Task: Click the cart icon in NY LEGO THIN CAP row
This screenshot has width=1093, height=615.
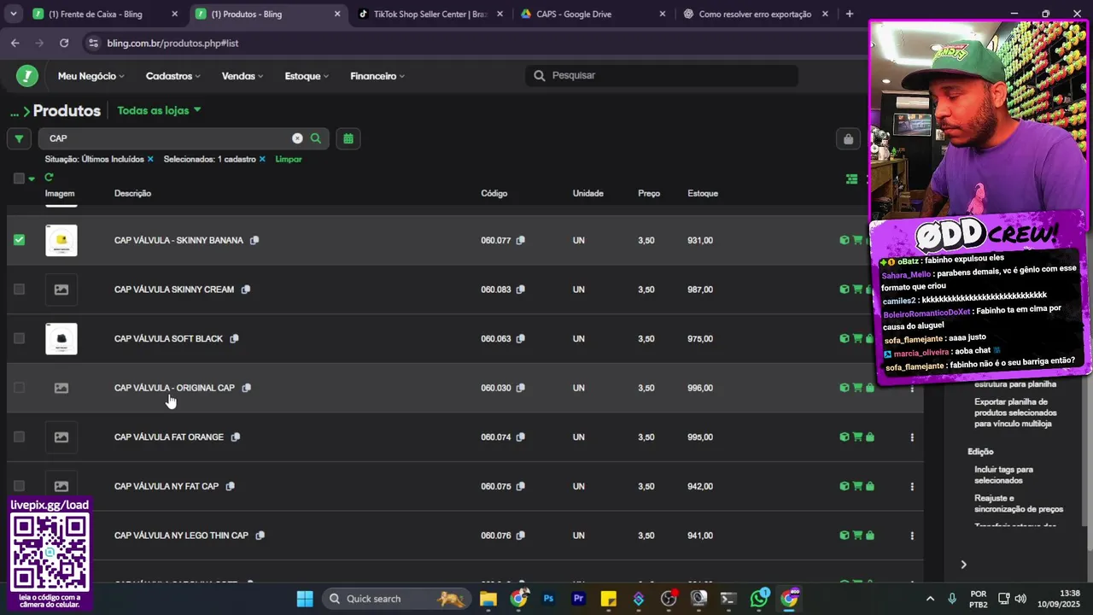Action: point(857,536)
